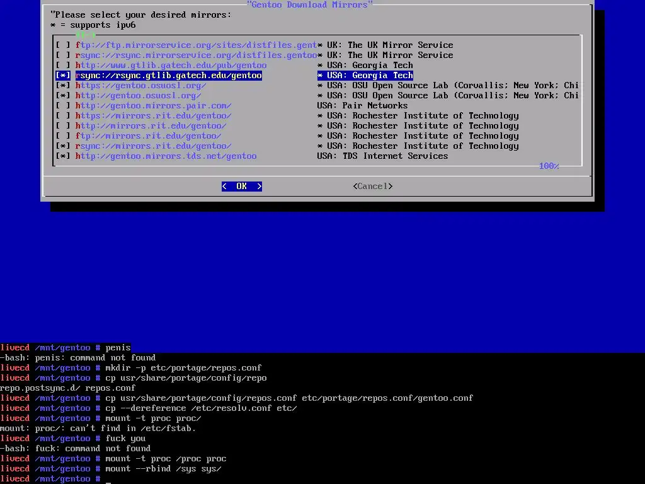Select rsync://mirrors.rit.edu/gentoo/ URL entry
The image size is (645, 484).
[154, 146]
